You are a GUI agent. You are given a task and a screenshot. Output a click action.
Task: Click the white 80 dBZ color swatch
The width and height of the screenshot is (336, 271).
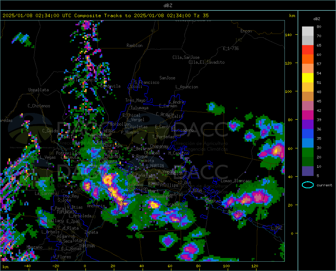(x=308, y=31)
